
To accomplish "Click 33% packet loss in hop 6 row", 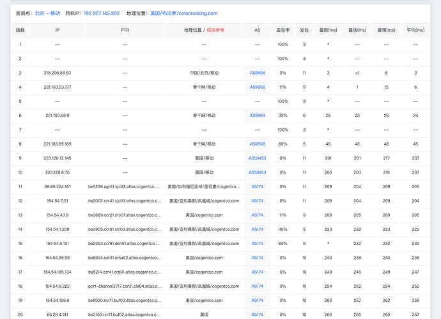I will point(283,115).
